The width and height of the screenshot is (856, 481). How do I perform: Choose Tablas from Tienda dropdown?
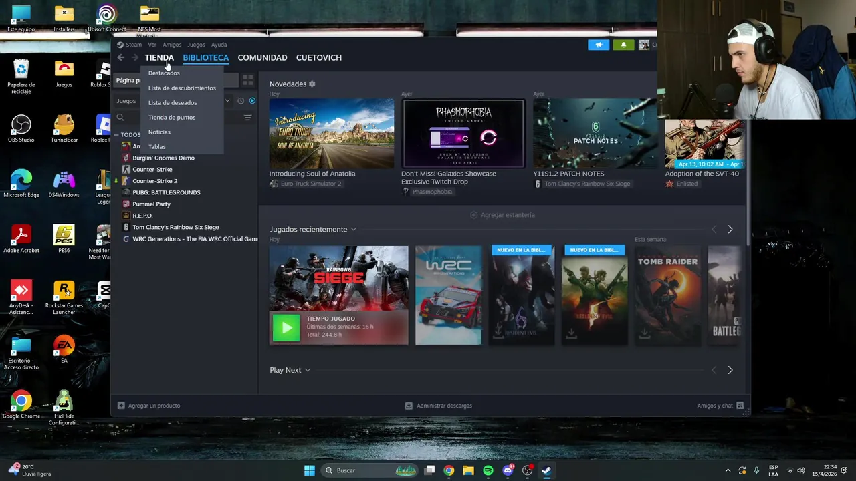pyautogui.click(x=156, y=147)
